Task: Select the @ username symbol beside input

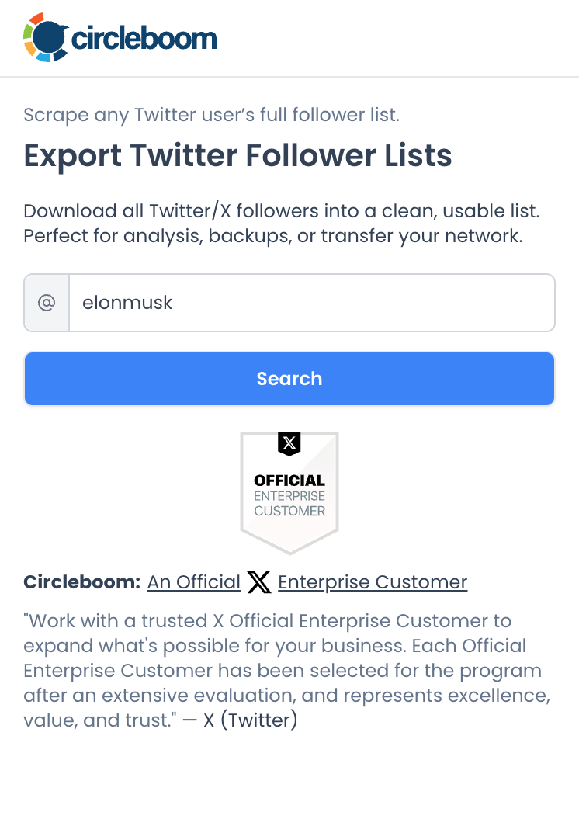Action: [x=47, y=302]
